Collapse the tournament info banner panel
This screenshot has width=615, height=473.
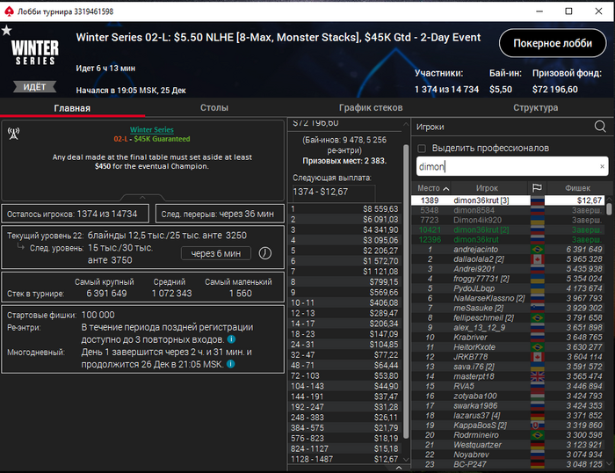tap(142, 197)
